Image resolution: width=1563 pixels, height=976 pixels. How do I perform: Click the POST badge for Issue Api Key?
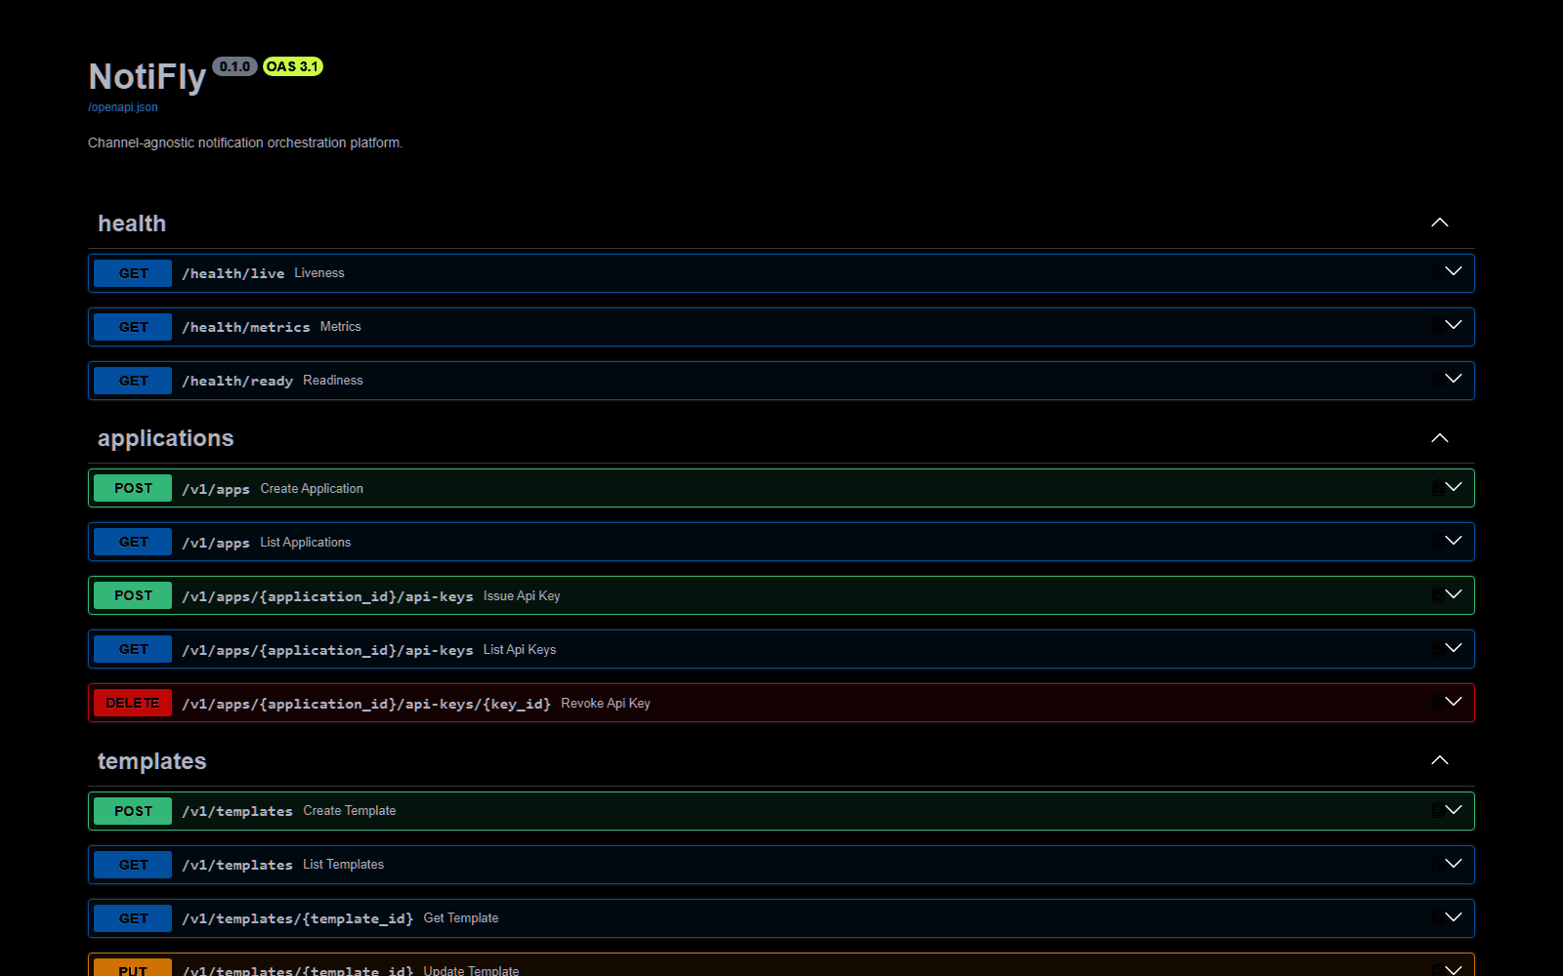[133, 595]
